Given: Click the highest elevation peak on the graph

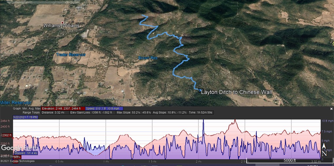Looking at the screenshot, I should coord(235,121).
